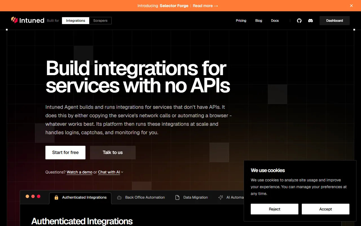Switch Built for toggle to Scrapers
361x226 pixels.
click(100, 21)
